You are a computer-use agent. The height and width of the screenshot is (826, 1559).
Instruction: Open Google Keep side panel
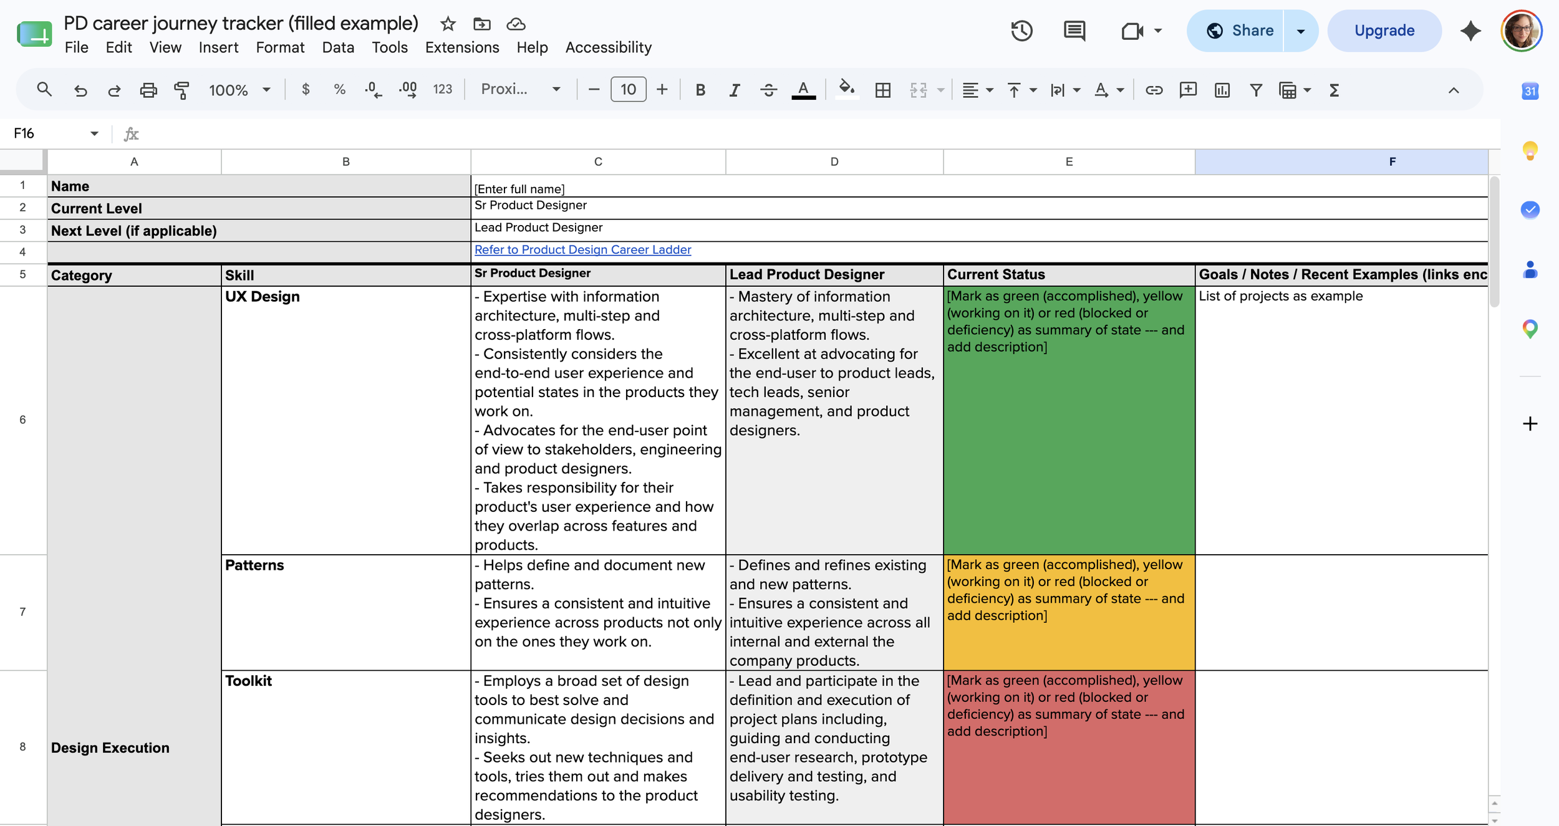click(x=1530, y=150)
